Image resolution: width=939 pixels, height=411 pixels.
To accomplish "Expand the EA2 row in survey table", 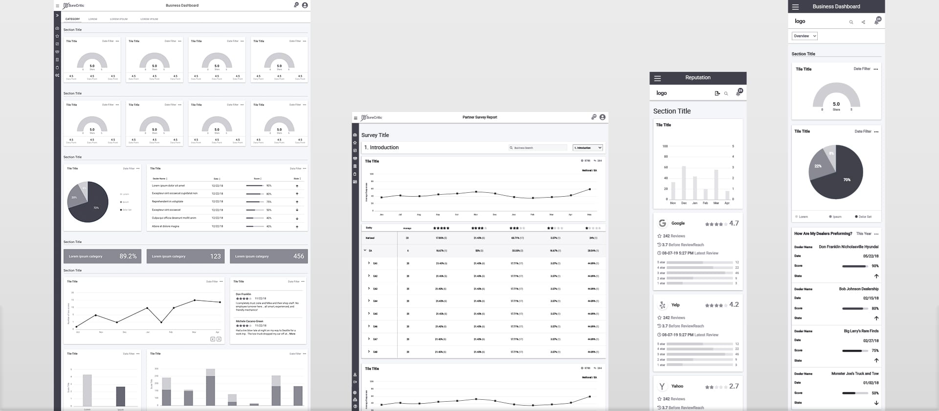I will pos(369,275).
